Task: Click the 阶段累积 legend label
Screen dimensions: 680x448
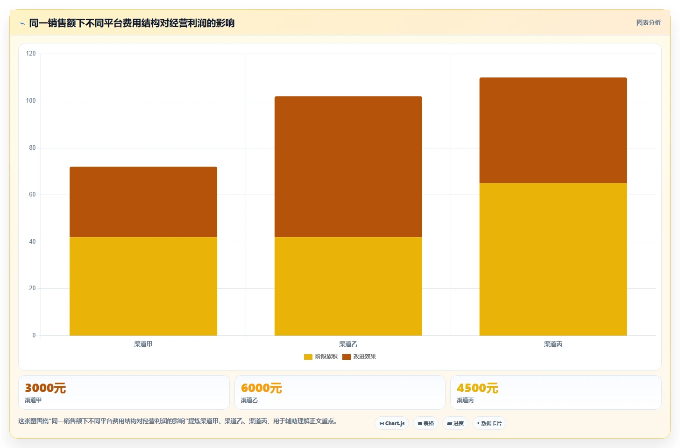Action: (326, 357)
